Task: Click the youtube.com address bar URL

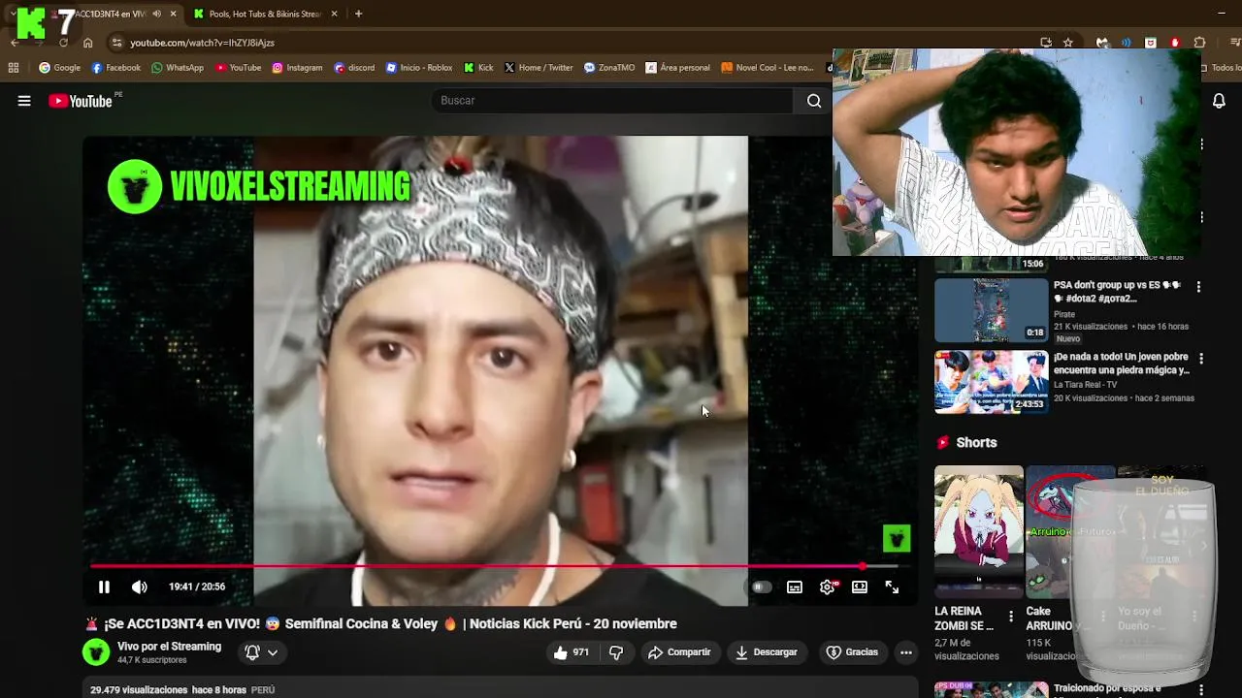Action: pos(203,43)
